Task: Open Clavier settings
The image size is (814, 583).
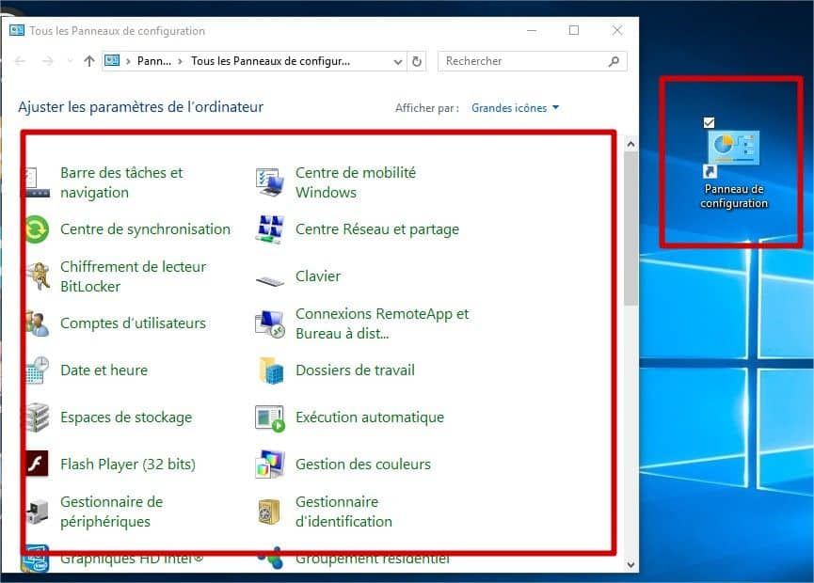Action: pyautogui.click(x=317, y=276)
